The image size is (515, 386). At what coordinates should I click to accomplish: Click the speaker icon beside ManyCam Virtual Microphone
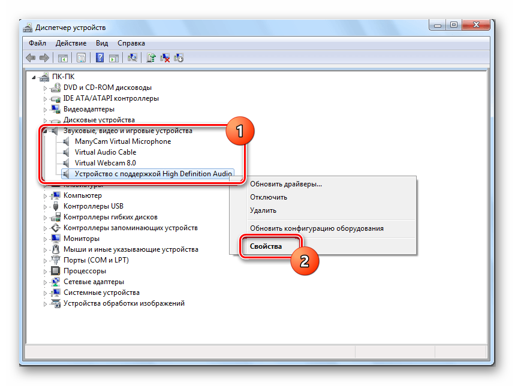pyautogui.click(x=66, y=141)
